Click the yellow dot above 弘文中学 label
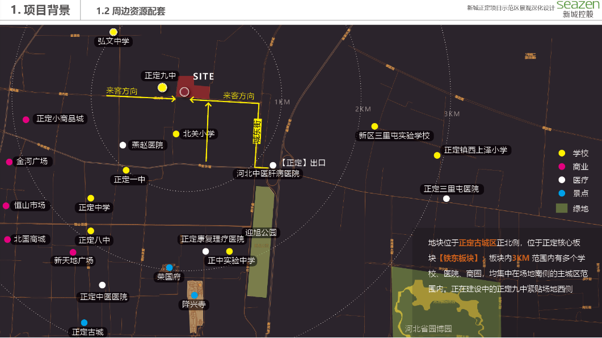This screenshot has width=602, height=338. pos(113,32)
